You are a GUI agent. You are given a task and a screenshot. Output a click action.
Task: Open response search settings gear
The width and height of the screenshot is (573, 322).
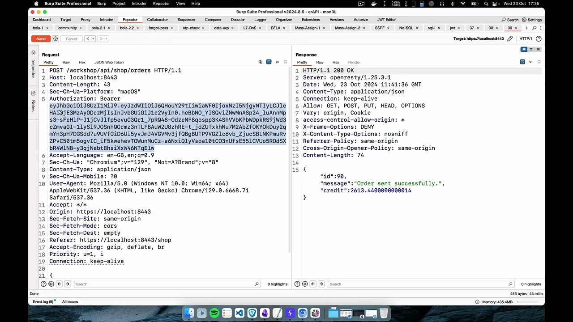(305, 284)
